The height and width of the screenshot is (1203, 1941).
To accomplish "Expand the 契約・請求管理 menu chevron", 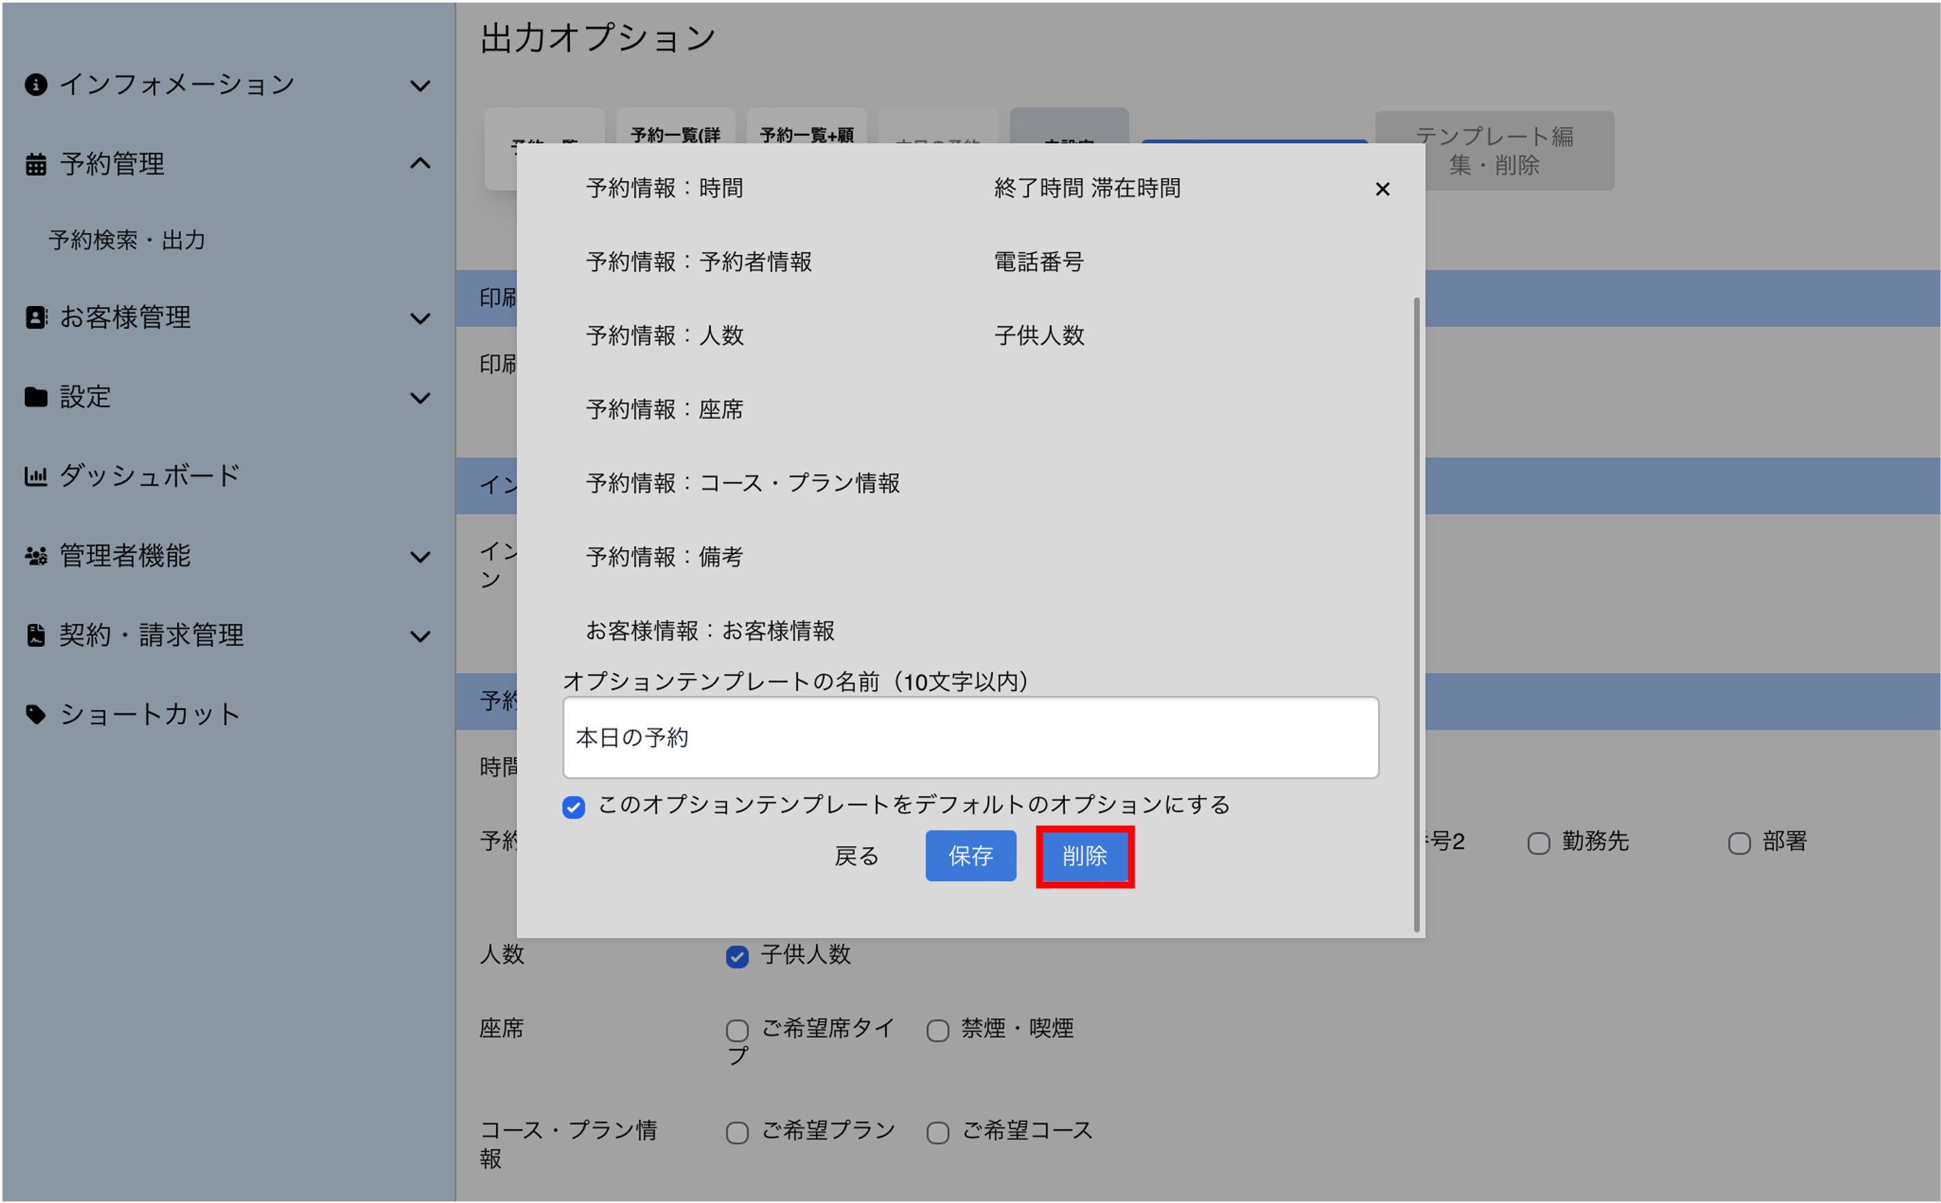I will pos(420,636).
